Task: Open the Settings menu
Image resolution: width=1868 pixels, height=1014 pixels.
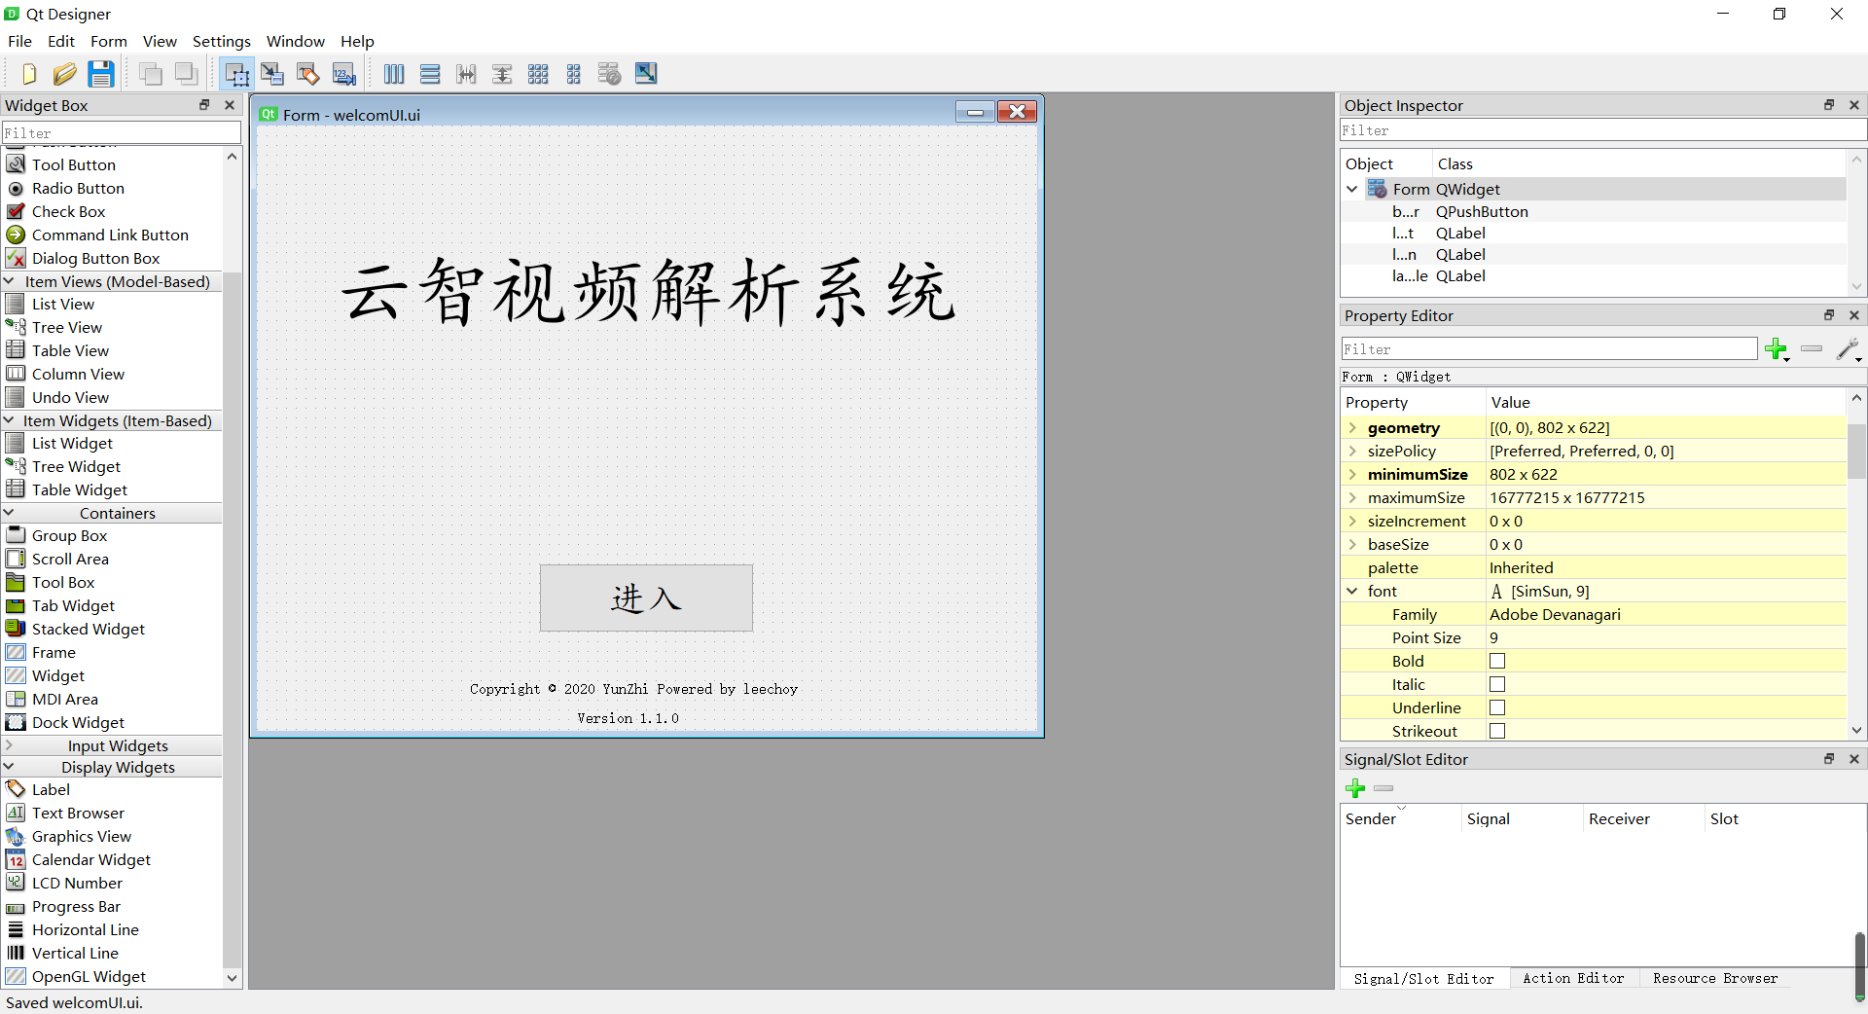Action: (222, 41)
